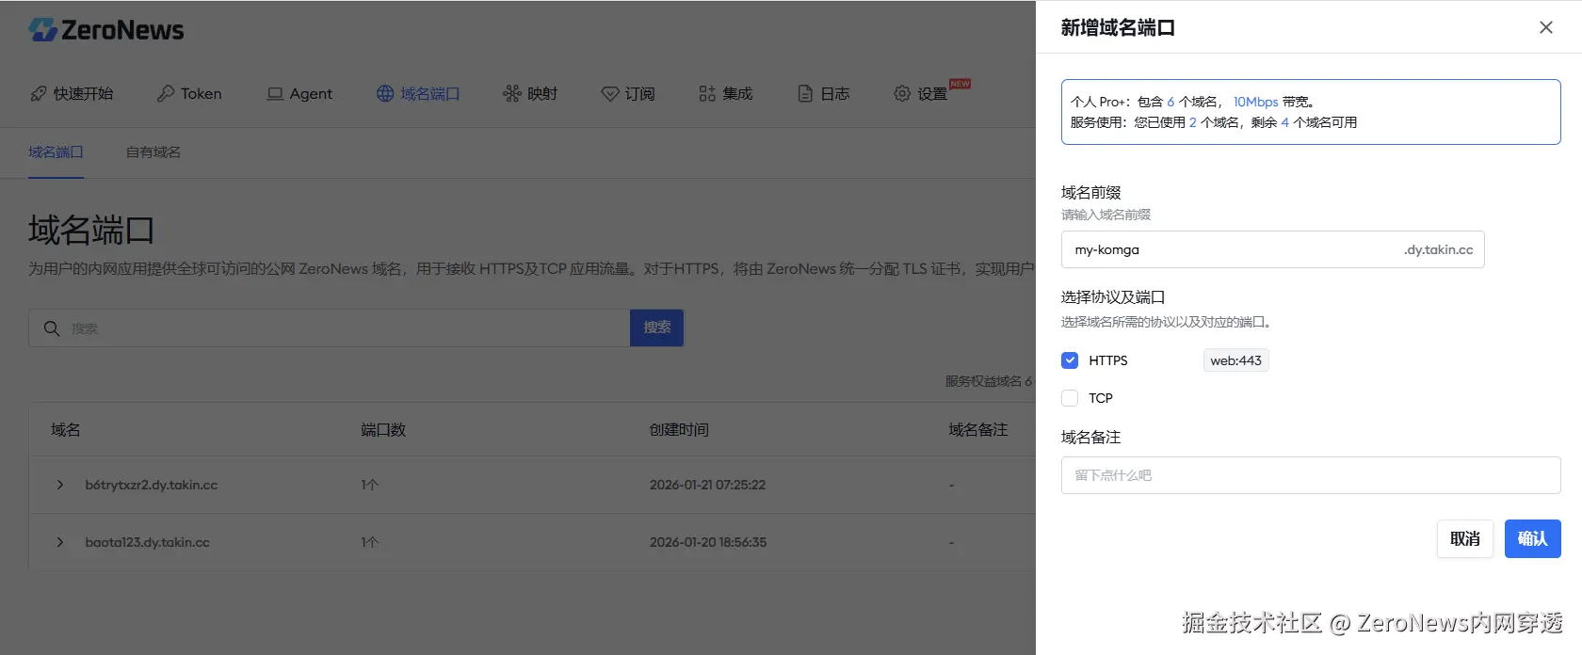The height and width of the screenshot is (655, 1582).
Task: Click the NEW badge on 设置
Action: point(960,84)
